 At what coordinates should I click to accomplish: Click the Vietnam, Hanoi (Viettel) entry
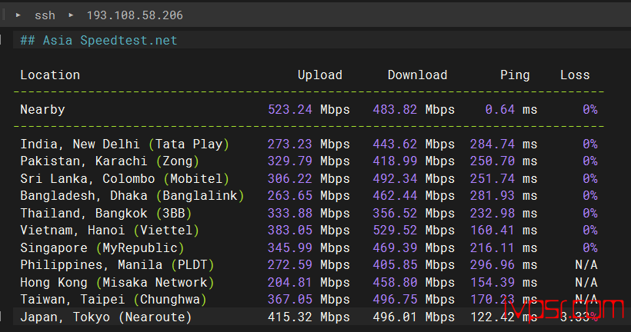tap(110, 231)
